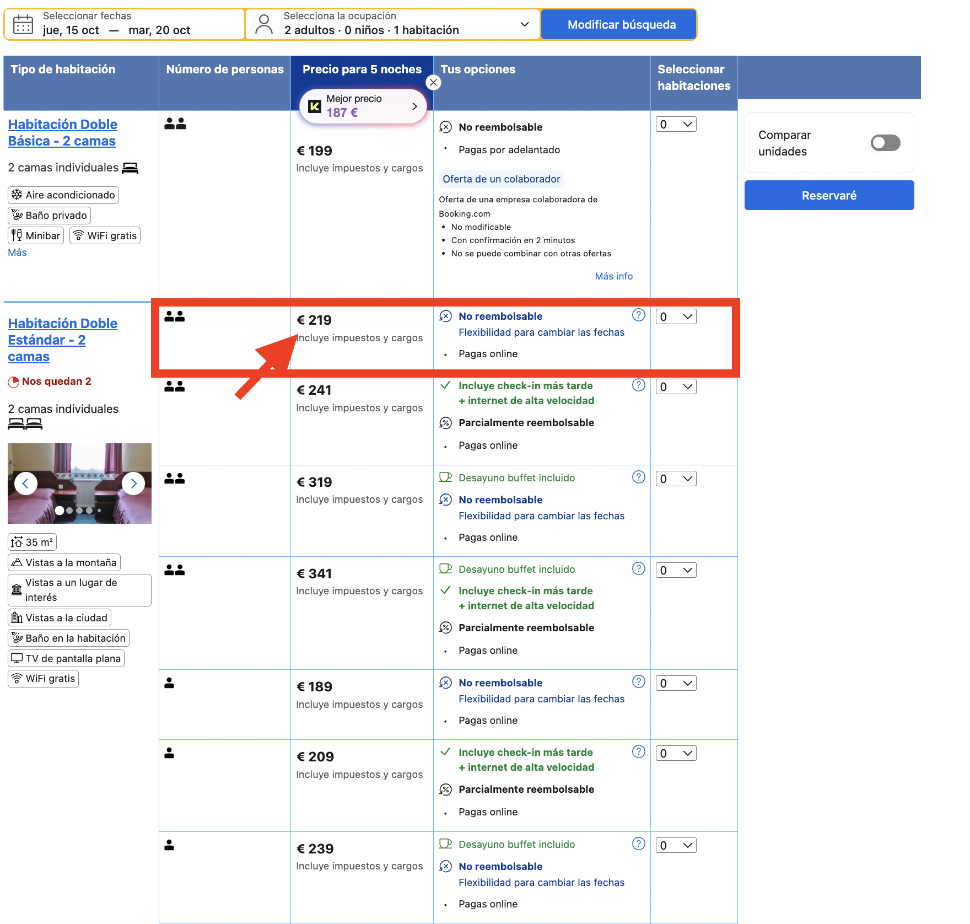Click help icon for the € 241 option
Image resolution: width=970 pixels, height=924 pixels.
coord(638,385)
